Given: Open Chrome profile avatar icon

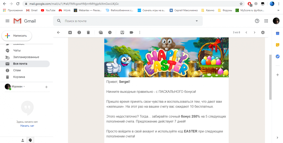Looking at the screenshot, I should 272,4.
